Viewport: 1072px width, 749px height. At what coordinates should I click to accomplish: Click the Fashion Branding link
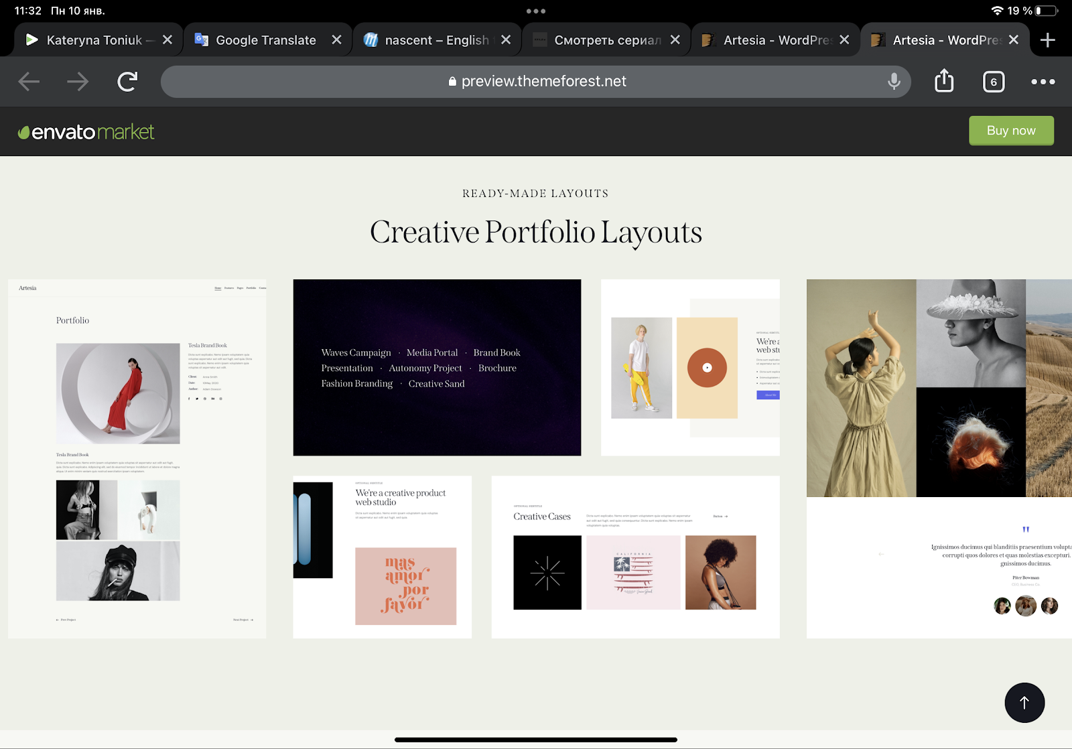click(356, 384)
